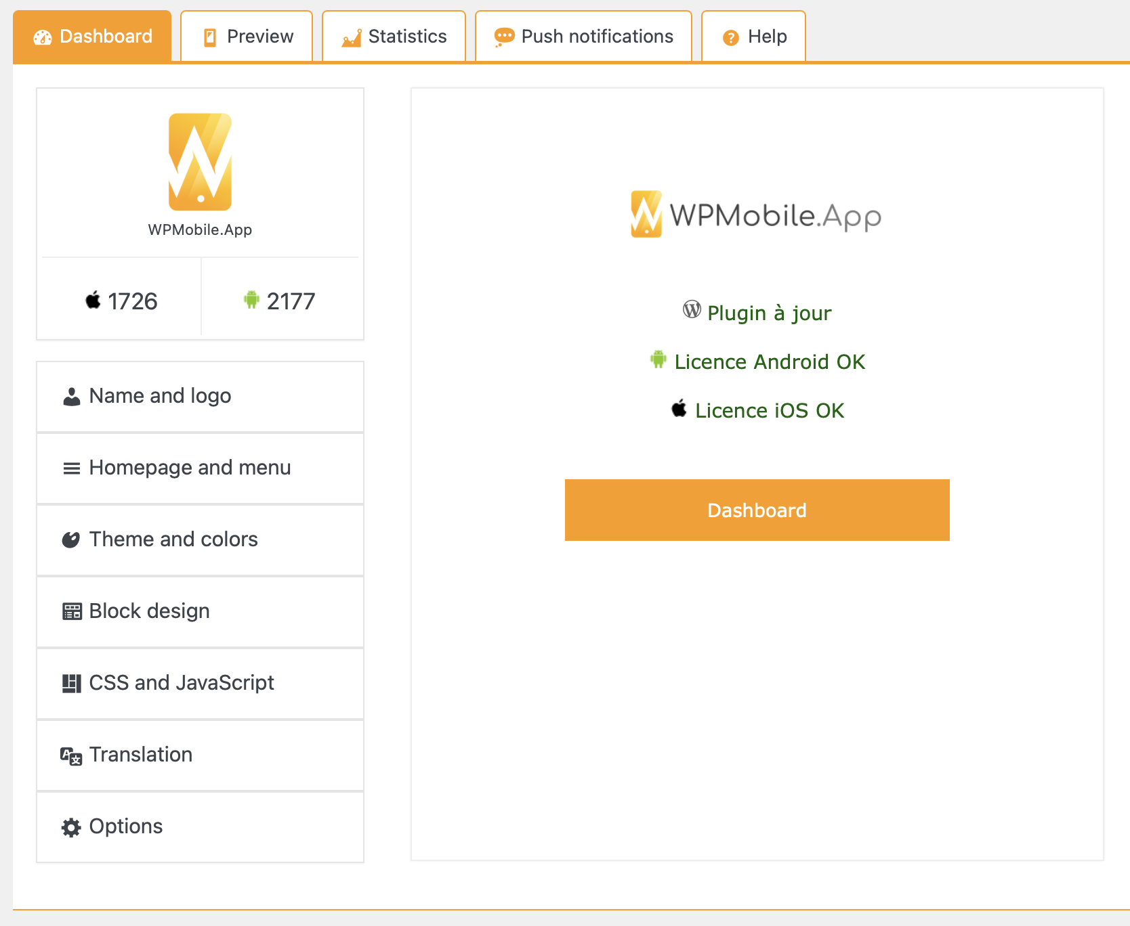Viewport: 1130px width, 926px height.
Task: Click the WPMobile.App name under logo
Action: pos(200,229)
